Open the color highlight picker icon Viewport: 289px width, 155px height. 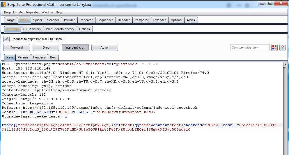coord(274,47)
